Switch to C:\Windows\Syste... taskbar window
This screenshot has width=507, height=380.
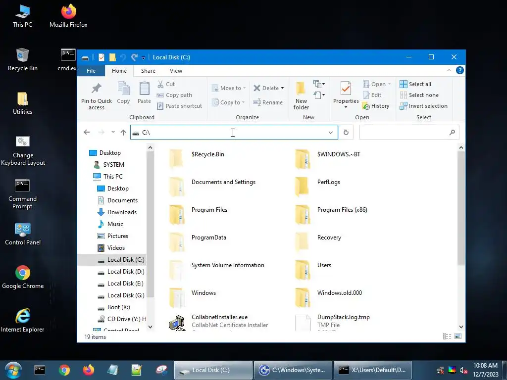point(293,370)
